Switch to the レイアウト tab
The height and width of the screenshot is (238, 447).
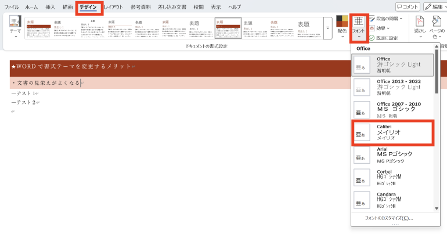113,7
